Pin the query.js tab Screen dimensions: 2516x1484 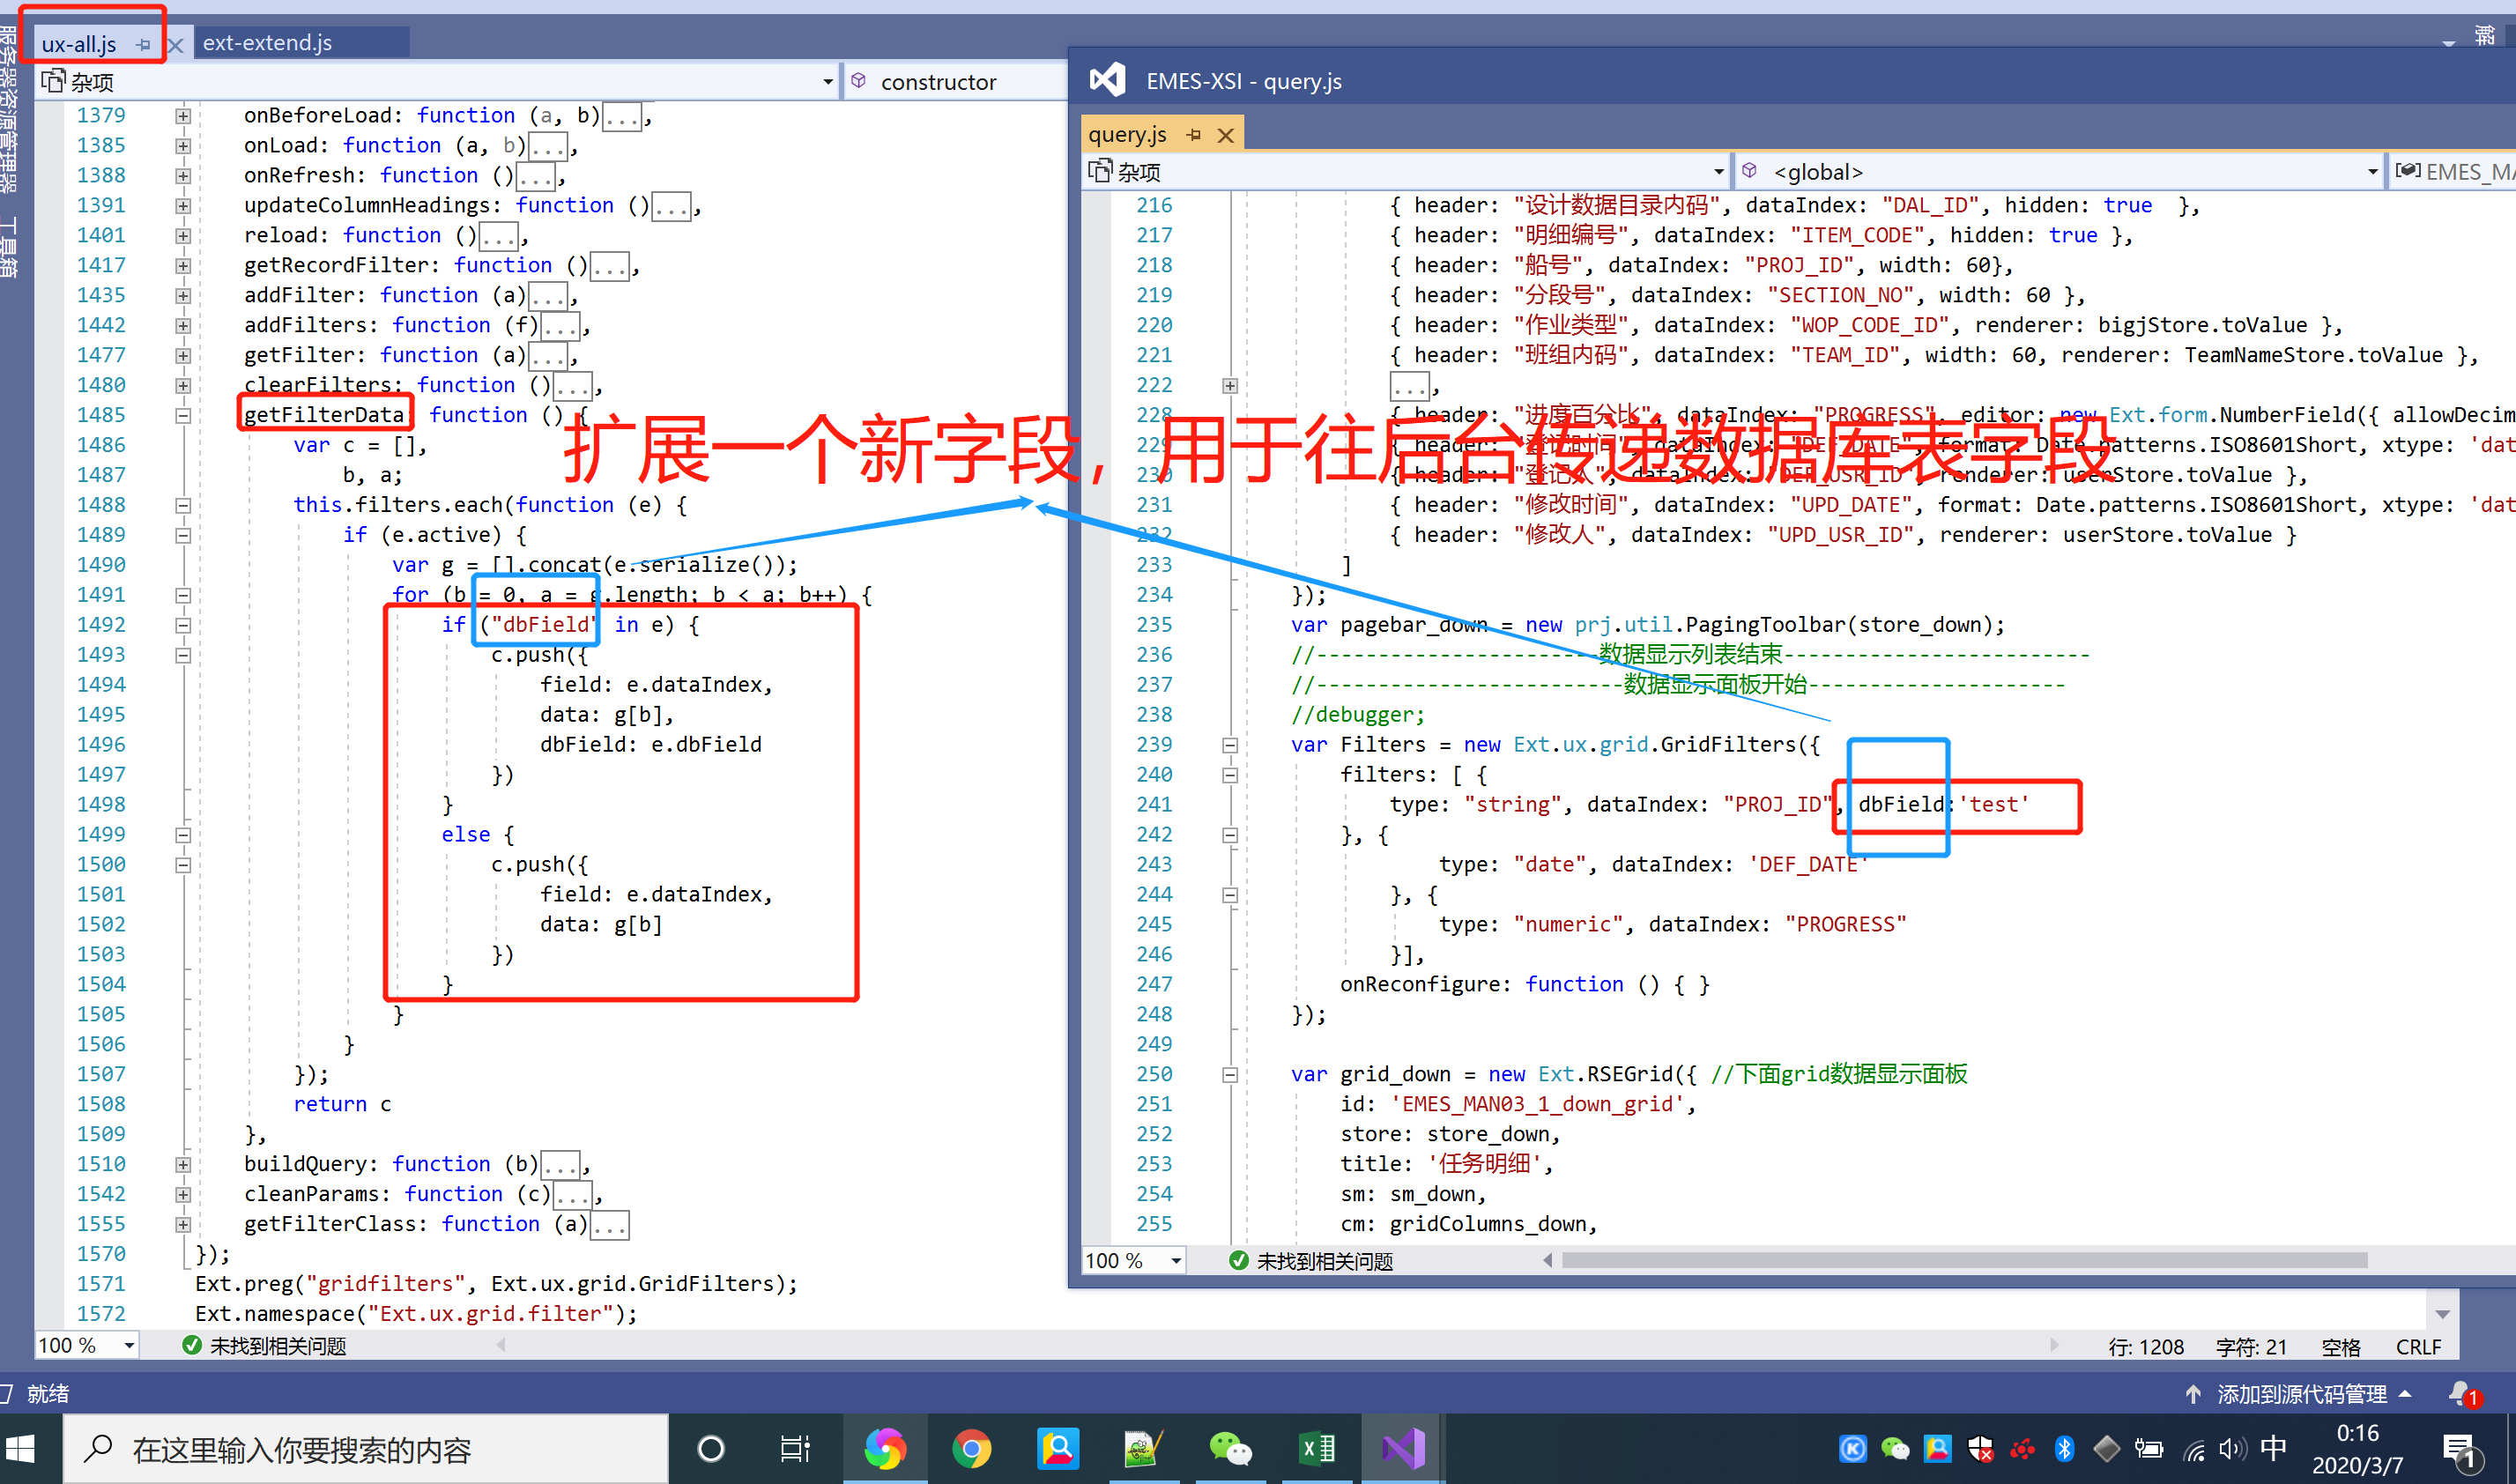point(1194,134)
